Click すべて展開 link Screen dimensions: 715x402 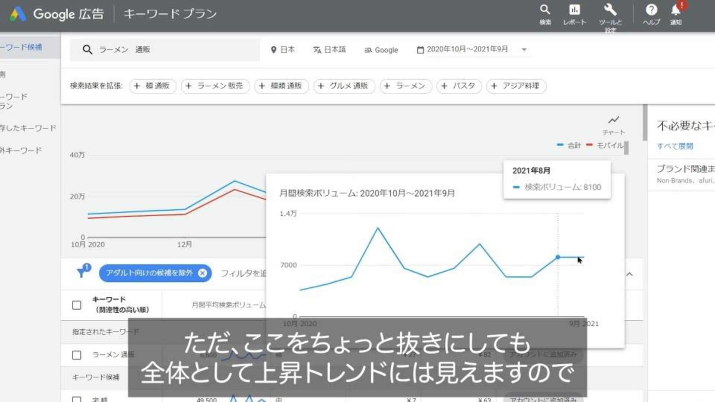(x=674, y=146)
